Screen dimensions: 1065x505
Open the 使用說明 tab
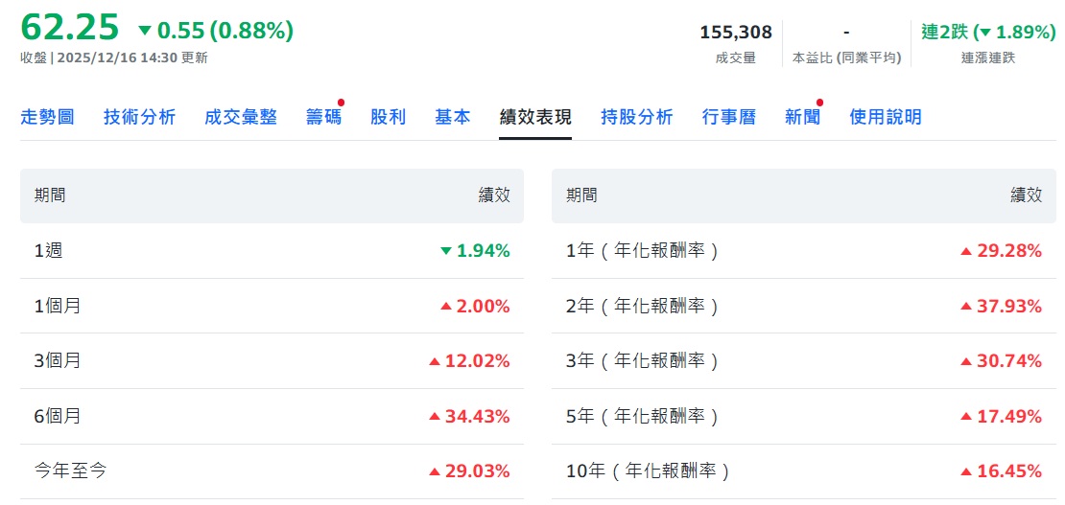pos(886,117)
